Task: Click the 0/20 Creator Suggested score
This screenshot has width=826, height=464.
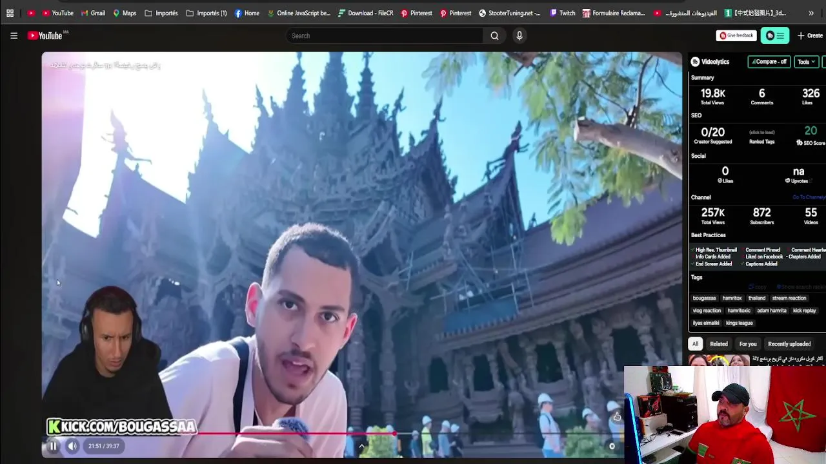Action: click(x=712, y=135)
